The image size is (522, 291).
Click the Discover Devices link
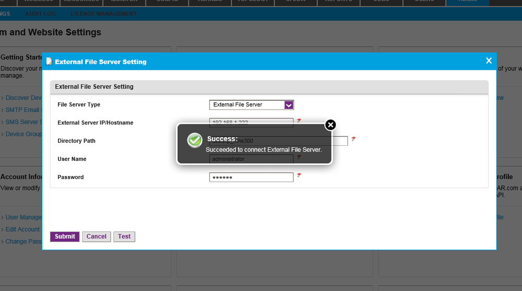point(24,98)
